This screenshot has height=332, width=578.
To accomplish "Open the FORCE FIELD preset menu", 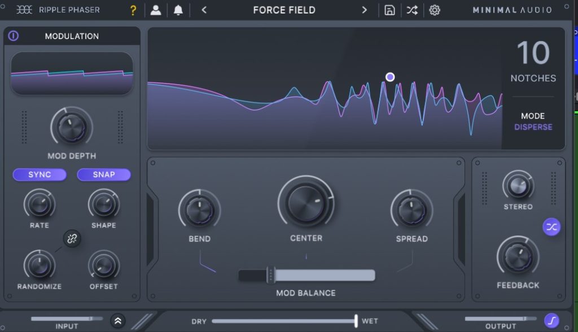I will pos(284,10).
